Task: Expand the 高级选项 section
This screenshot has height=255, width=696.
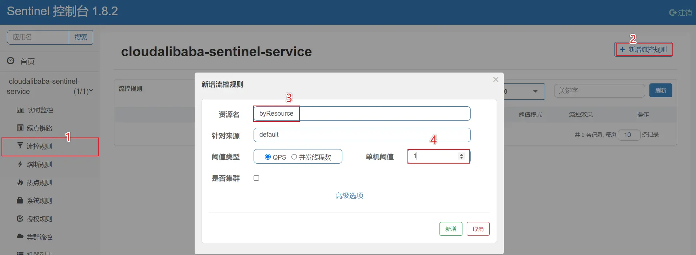Action: click(x=349, y=196)
